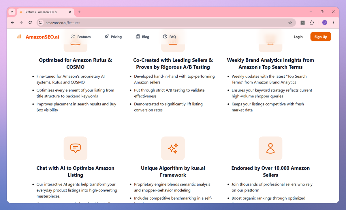Click the sparkles icon above Unique Algorithm
The width and height of the screenshot is (346, 210).
coord(173,148)
